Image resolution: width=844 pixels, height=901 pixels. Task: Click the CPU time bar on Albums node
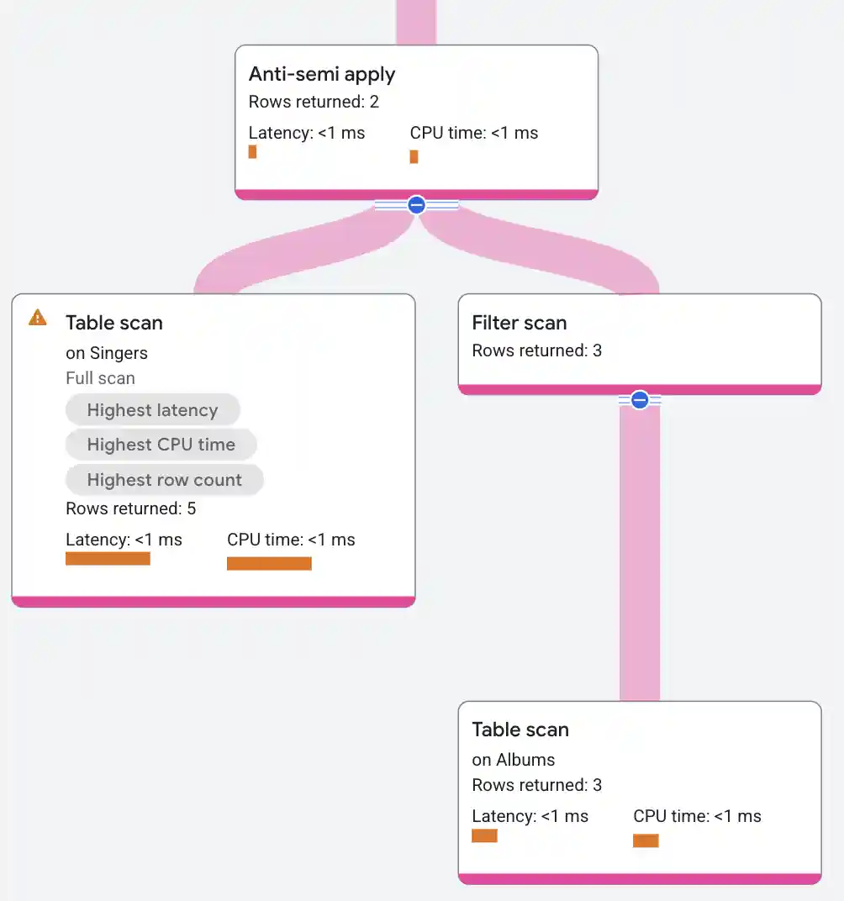pyautogui.click(x=646, y=840)
